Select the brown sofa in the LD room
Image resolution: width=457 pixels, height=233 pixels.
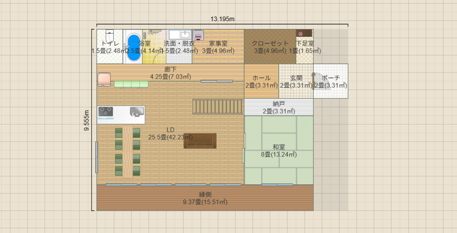click(x=201, y=141)
